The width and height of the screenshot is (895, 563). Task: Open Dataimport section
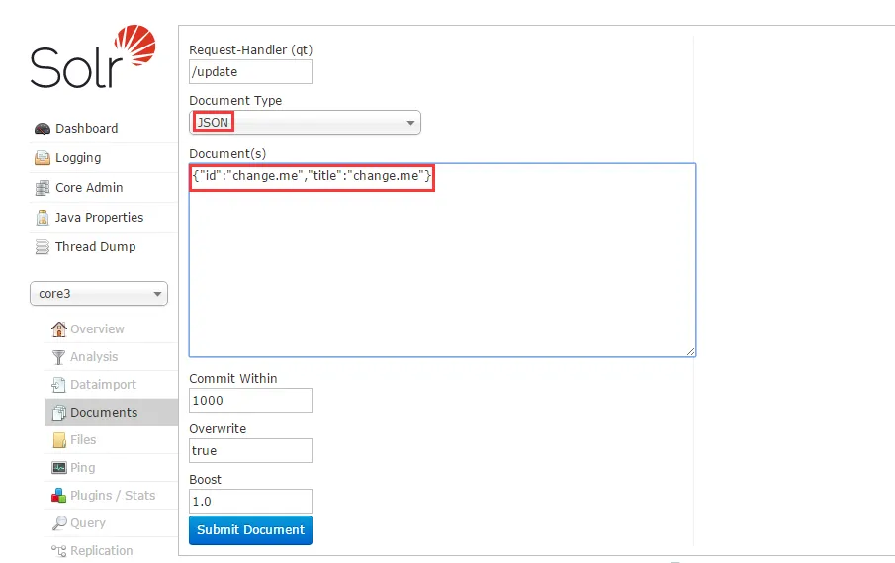click(103, 385)
